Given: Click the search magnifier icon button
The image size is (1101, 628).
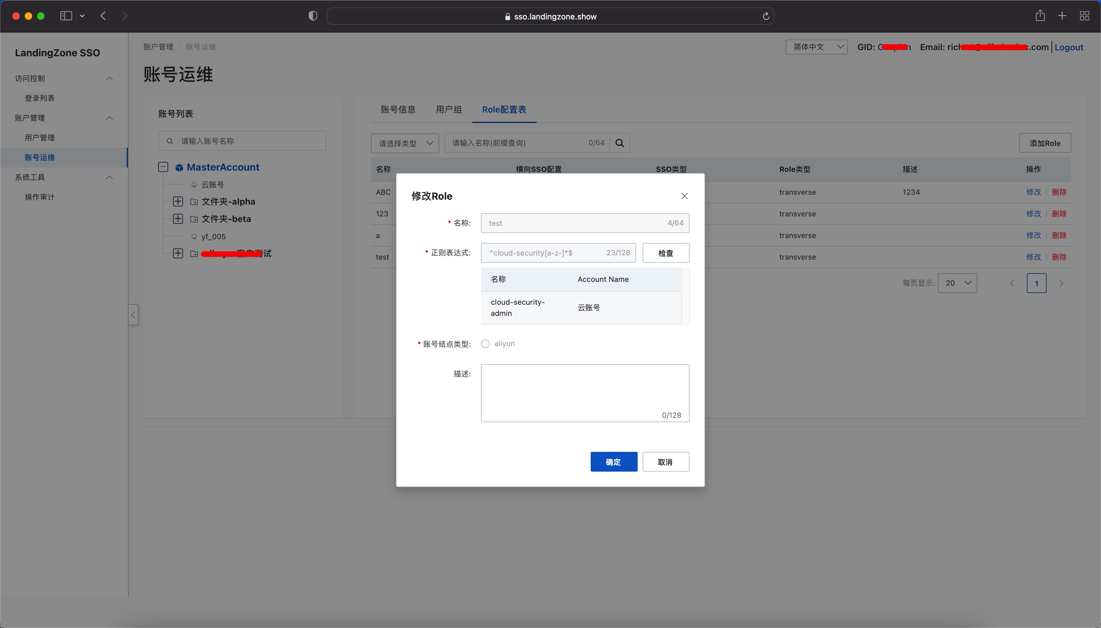Looking at the screenshot, I should (619, 143).
